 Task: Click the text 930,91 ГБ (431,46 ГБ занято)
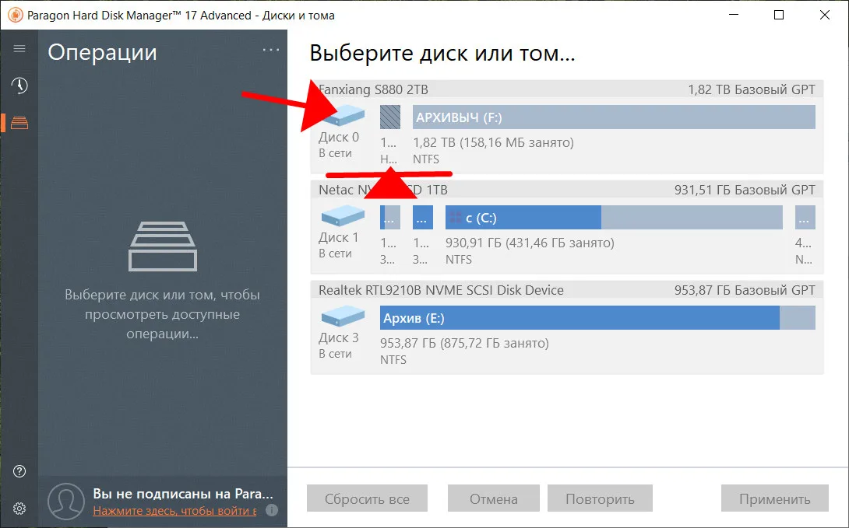[530, 243]
